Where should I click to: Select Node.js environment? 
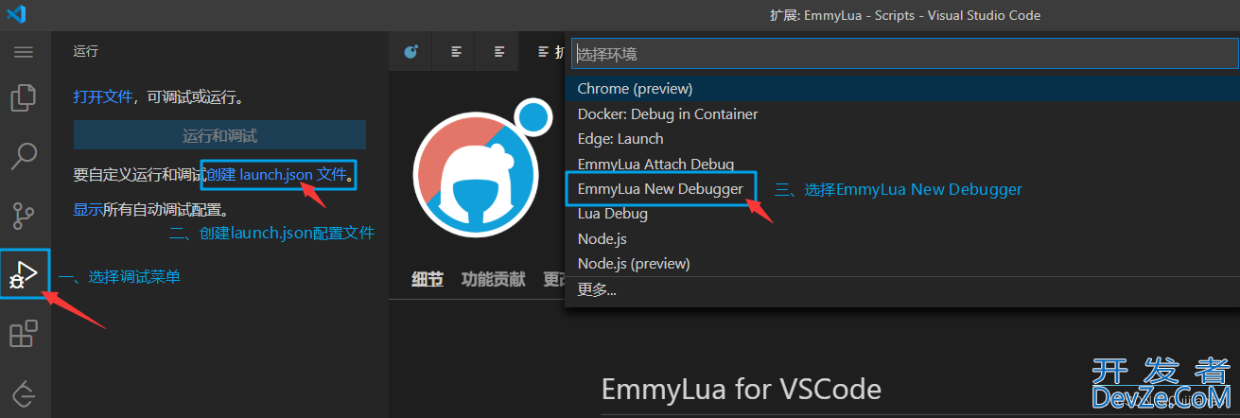coord(903,239)
